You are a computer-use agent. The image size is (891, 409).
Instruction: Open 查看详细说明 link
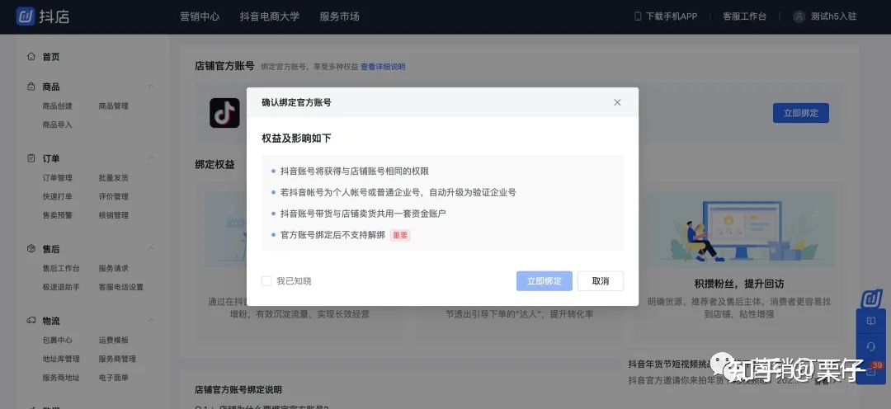(x=383, y=67)
